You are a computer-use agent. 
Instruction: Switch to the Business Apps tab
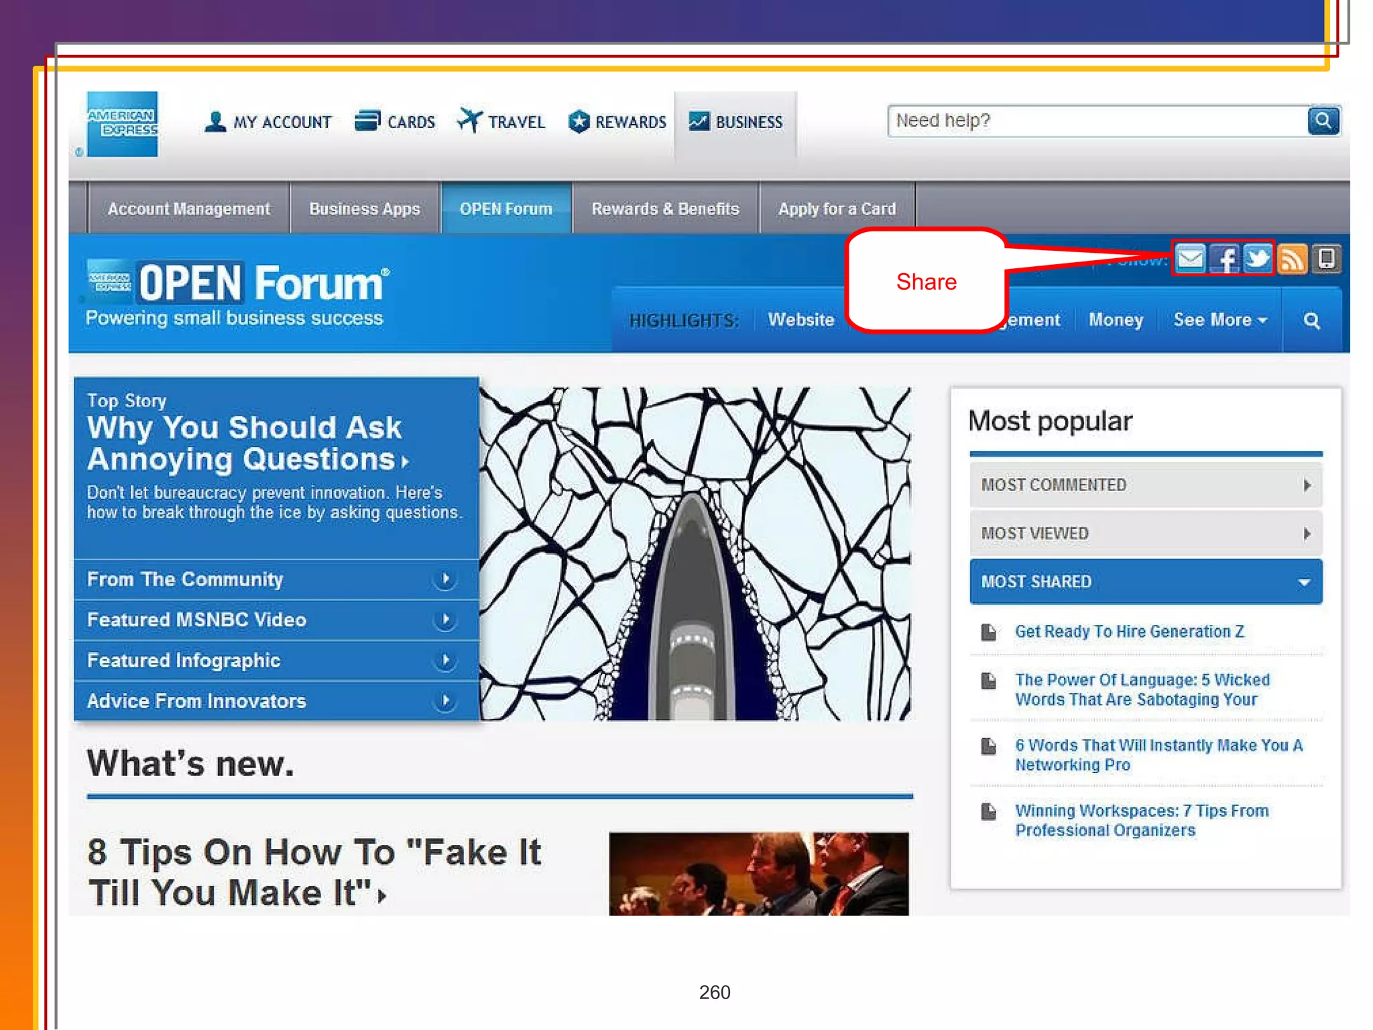pos(365,209)
